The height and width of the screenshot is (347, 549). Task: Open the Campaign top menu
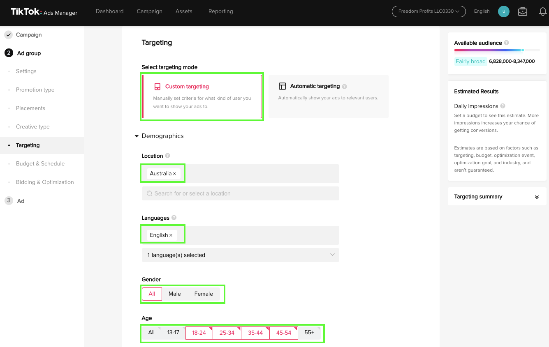pyautogui.click(x=150, y=11)
